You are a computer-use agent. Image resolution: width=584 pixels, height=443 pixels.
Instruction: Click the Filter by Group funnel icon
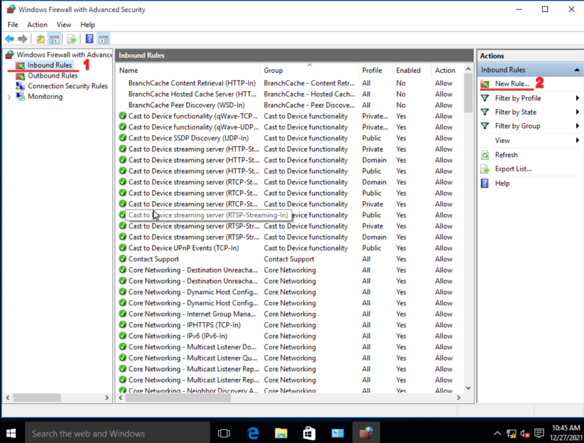485,126
